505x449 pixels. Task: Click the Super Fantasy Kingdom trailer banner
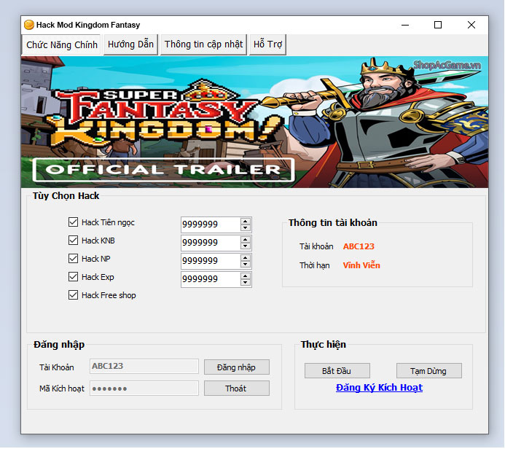254,122
